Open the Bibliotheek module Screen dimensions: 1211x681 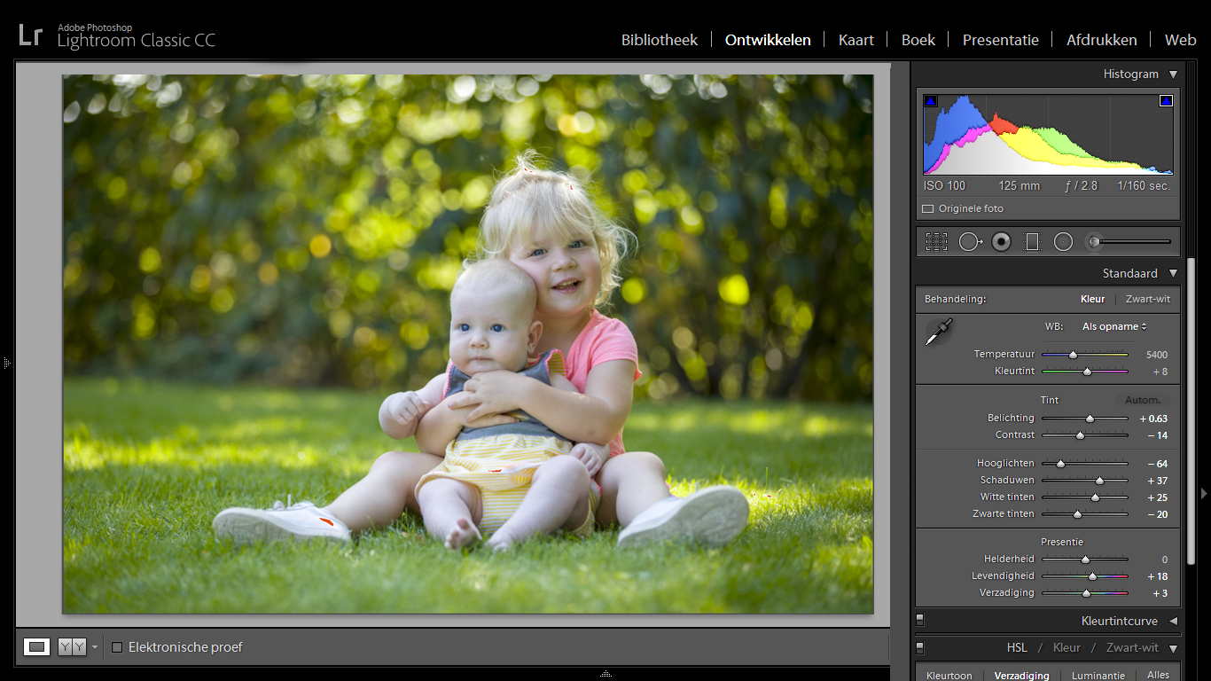(x=660, y=40)
